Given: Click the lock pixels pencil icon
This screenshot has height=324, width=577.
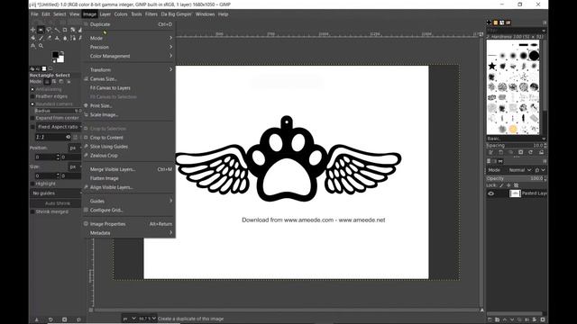Looking at the screenshot, I should 501,185.
